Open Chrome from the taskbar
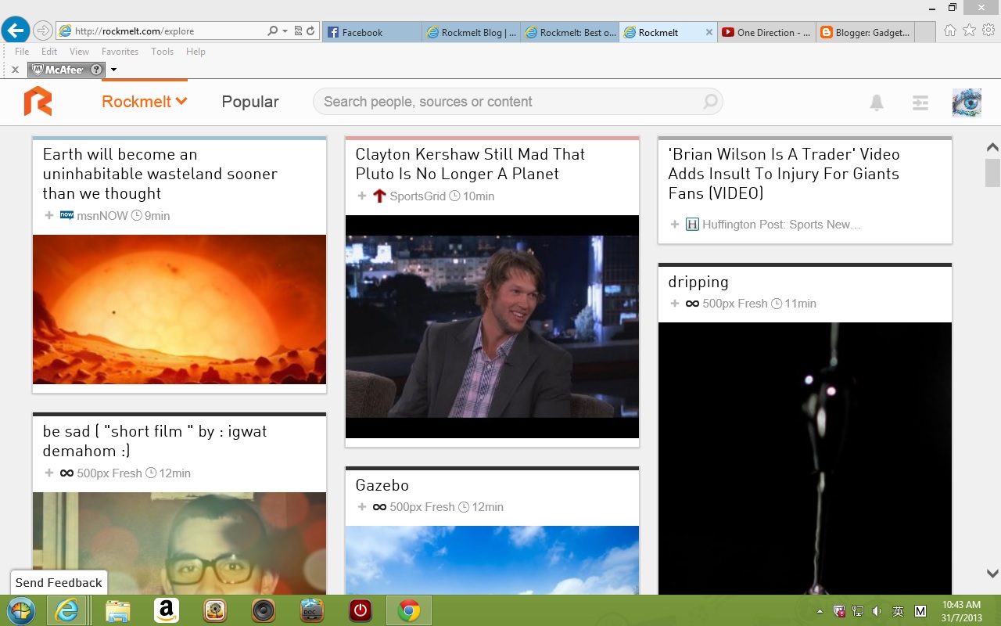1001x626 pixels. (408, 610)
